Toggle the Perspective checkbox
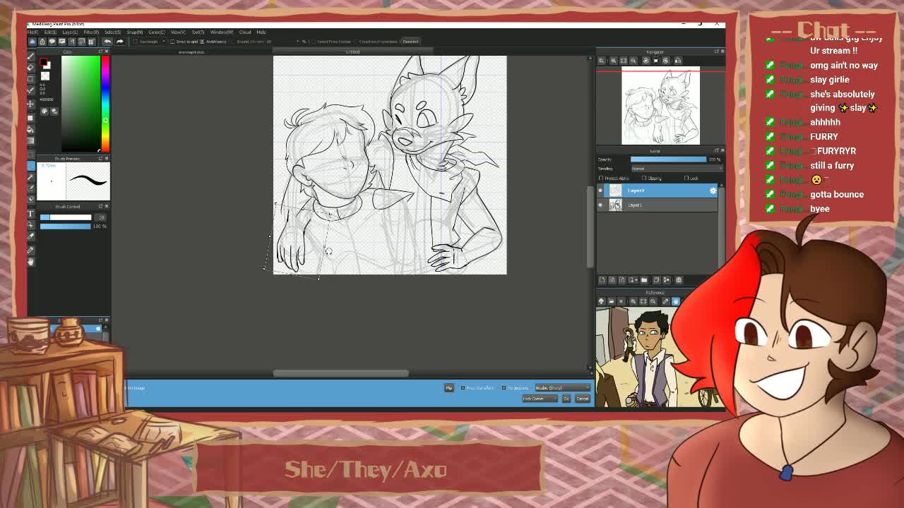Image resolution: width=904 pixels, height=508 pixels. (504, 388)
